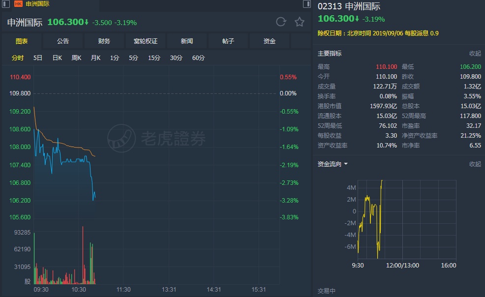Open the 图表 tab
Image resolution: width=485 pixels, height=297 pixels.
click(x=22, y=41)
